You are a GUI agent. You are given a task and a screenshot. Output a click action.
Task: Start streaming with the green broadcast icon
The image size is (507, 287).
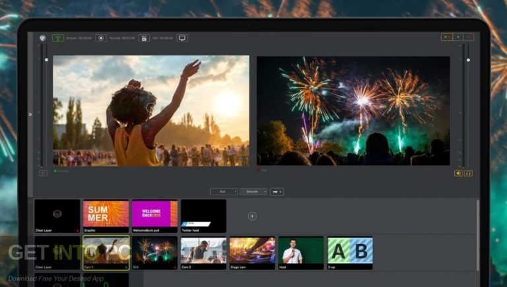coord(58,38)
